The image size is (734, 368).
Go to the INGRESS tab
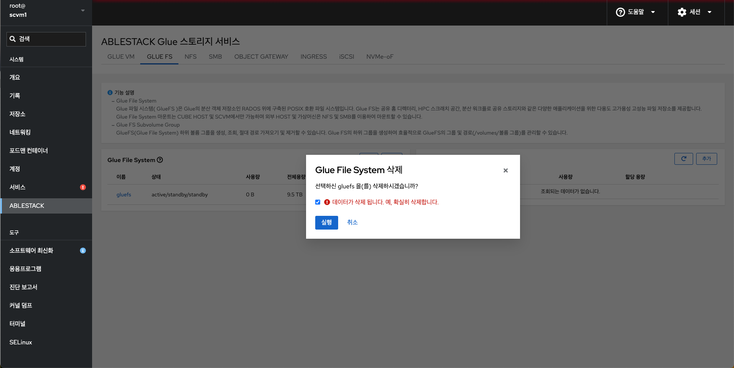[314, 57]
